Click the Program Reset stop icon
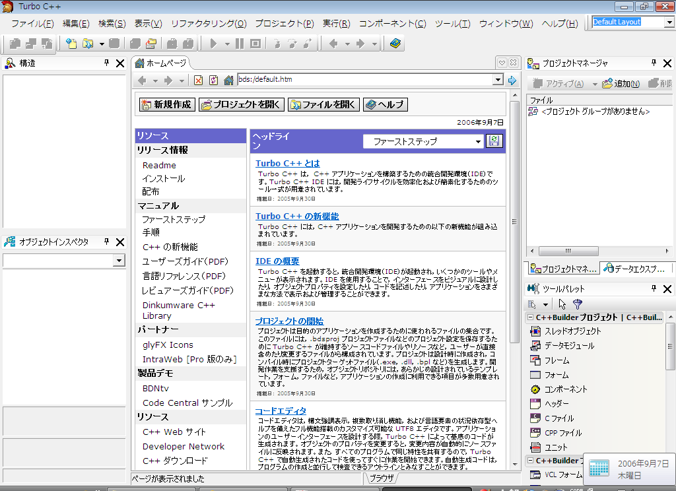This screenshot has height=491, width=676. (x=255, y=44)
